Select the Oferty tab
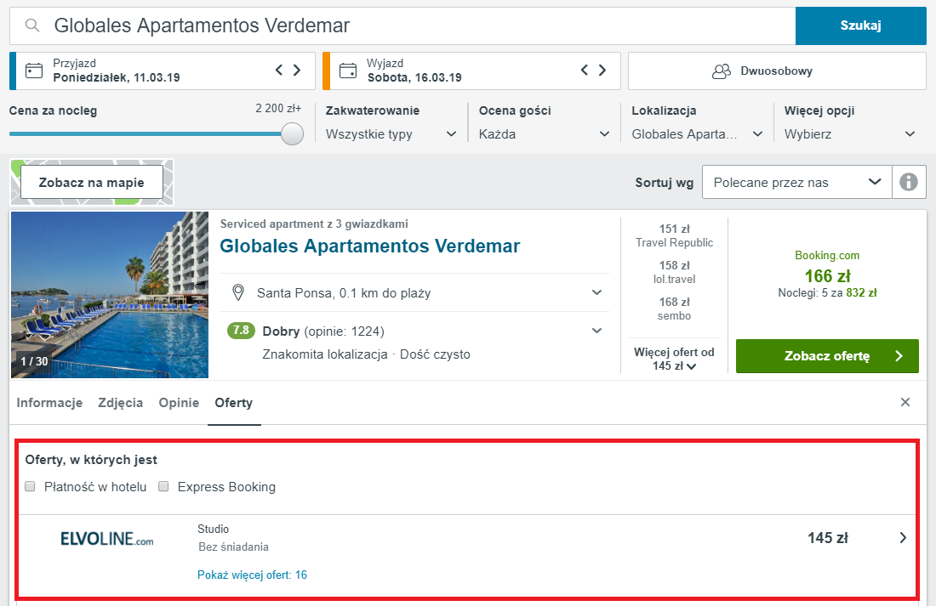Image resolution: width=936 pixels, height=606 pixels. [233, 403]
